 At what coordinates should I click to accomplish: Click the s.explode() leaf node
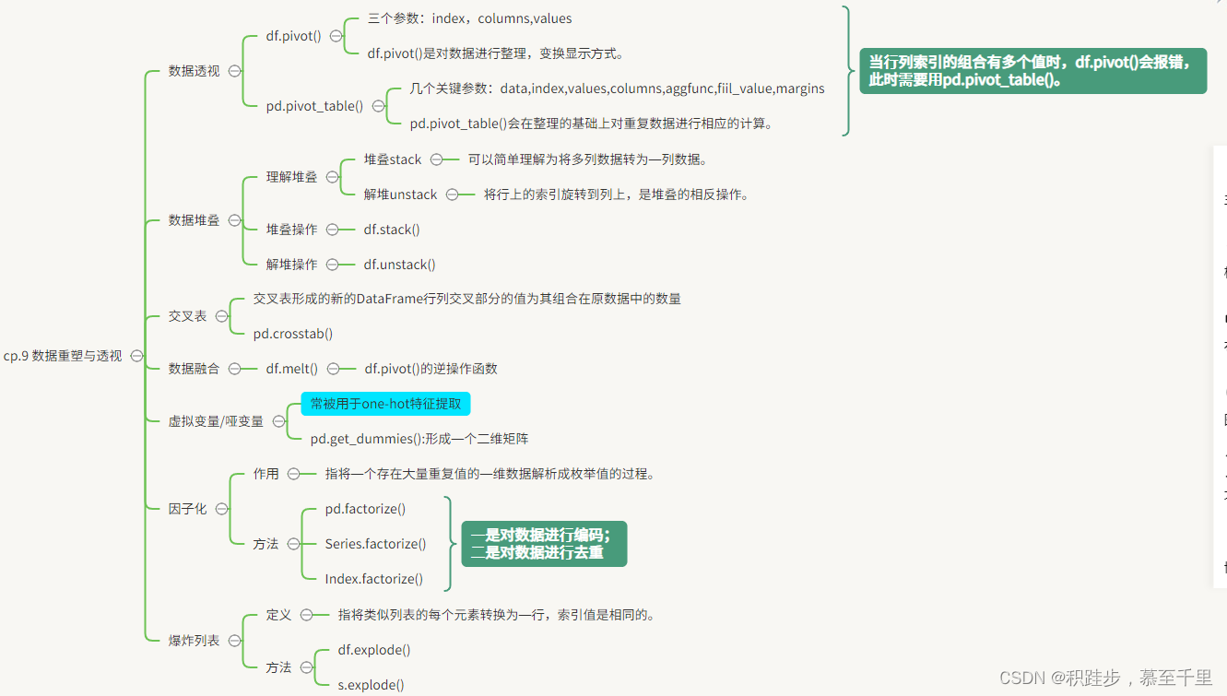371,685
